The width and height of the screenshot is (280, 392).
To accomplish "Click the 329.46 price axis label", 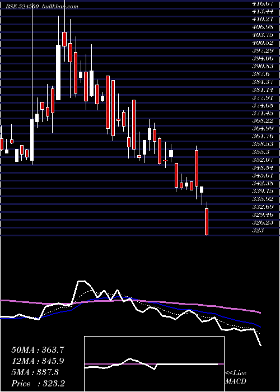I will click(263, 214).
